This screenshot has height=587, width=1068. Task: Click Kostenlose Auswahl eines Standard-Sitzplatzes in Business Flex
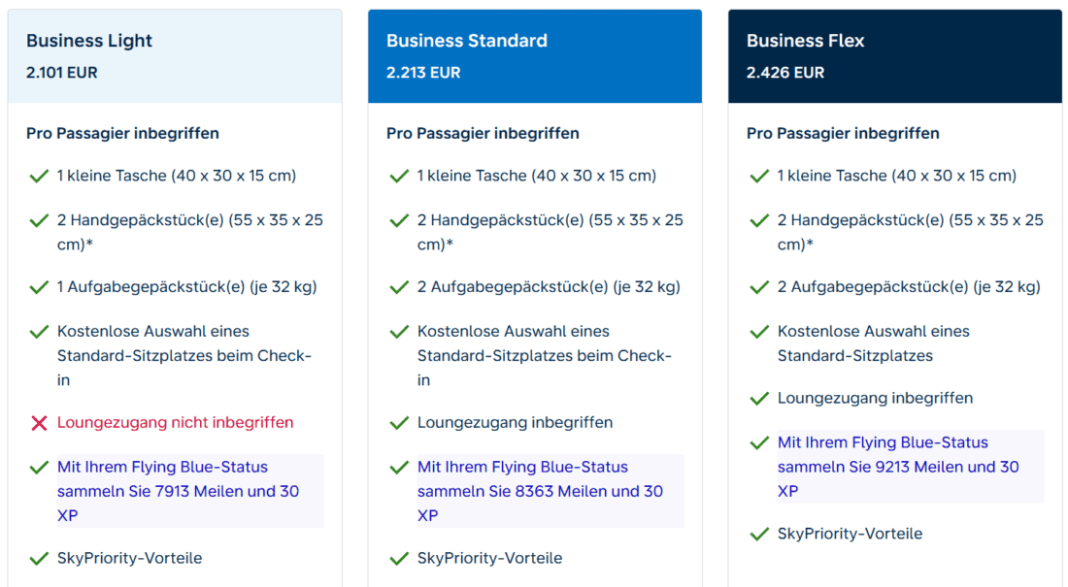click(874, 343)
